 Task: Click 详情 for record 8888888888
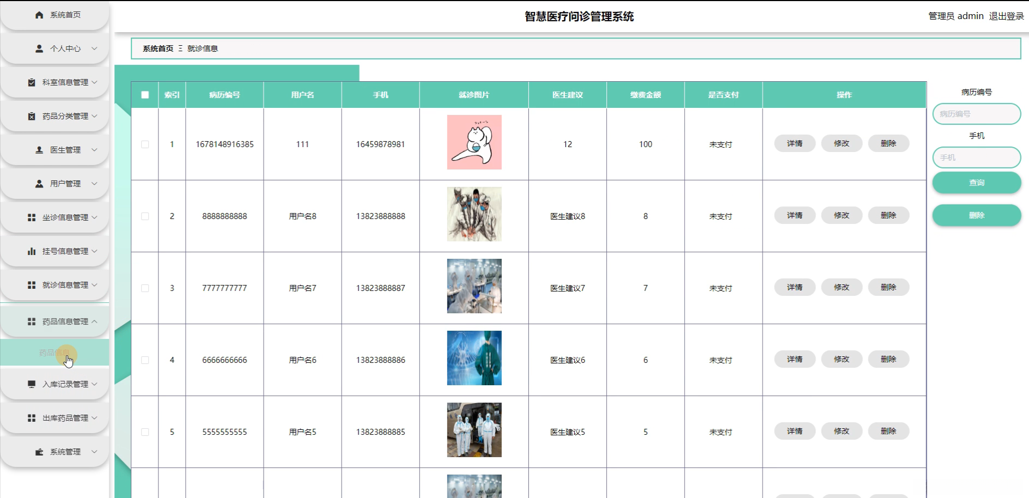pos(795,215)
